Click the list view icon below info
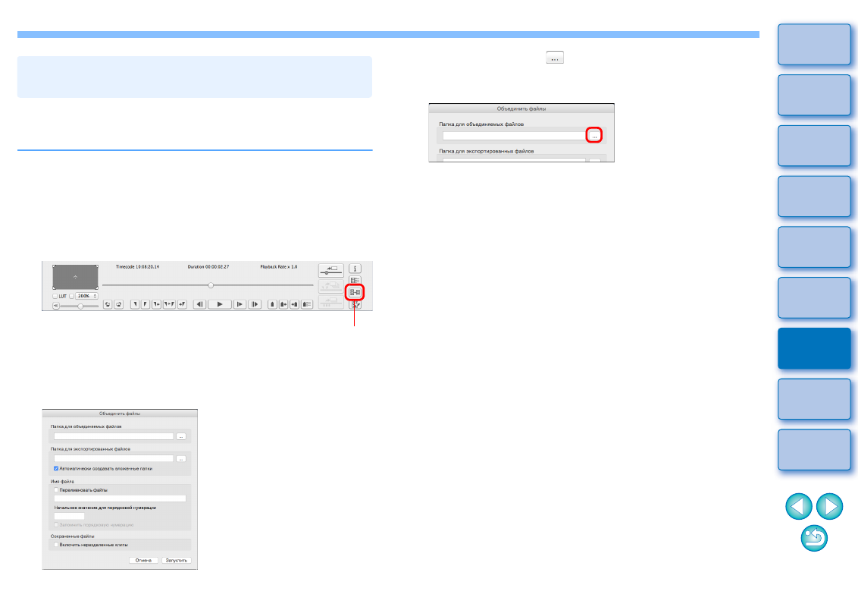Screen dimensions: 858x607 tap(355, 280)
